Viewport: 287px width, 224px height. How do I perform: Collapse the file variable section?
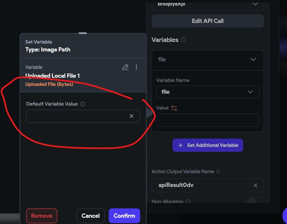(253, 59)
